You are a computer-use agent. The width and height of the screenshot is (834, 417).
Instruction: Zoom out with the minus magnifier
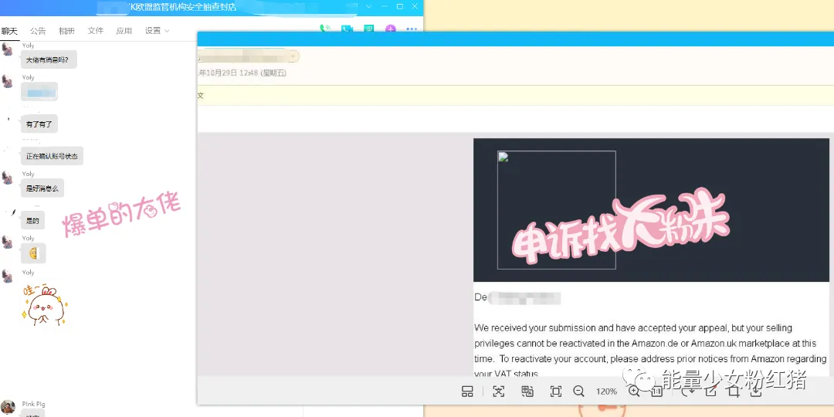tap(578, 392)
